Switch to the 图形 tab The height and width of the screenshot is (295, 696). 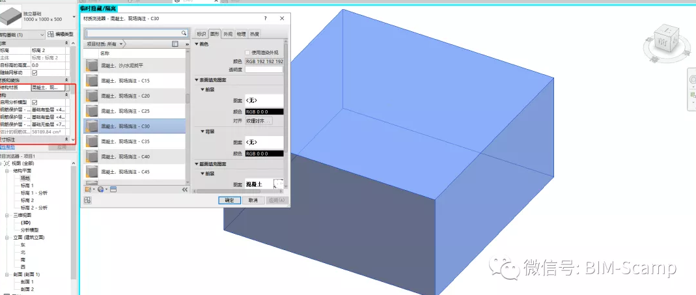(x=215, y=34)
